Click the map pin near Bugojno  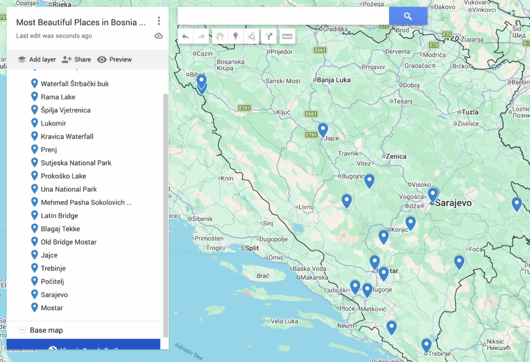[370, 181]
